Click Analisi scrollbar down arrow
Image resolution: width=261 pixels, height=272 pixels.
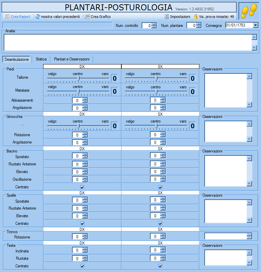click(x=254, y=48)
